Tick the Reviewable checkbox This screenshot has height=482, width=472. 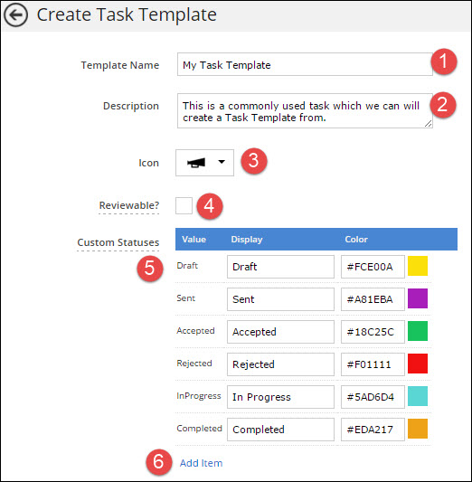pyautogui.click(x=184, y=205)
